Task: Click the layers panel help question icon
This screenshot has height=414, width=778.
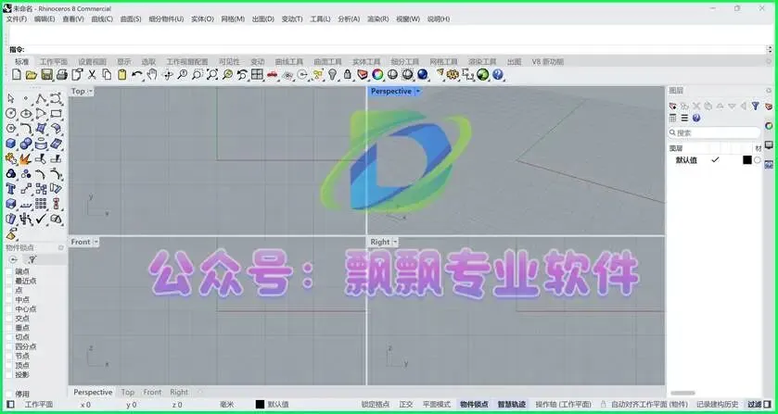Action: pyautogui.click(x=696, y=118)
